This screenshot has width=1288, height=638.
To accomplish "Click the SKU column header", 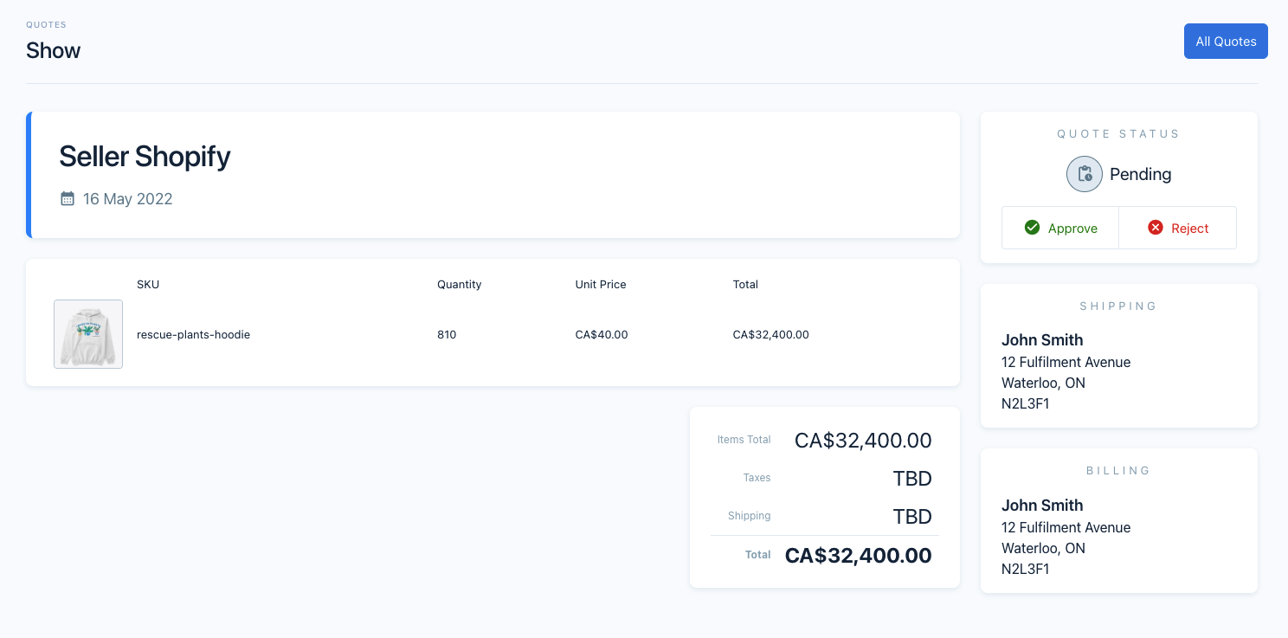I will [148, 284].
